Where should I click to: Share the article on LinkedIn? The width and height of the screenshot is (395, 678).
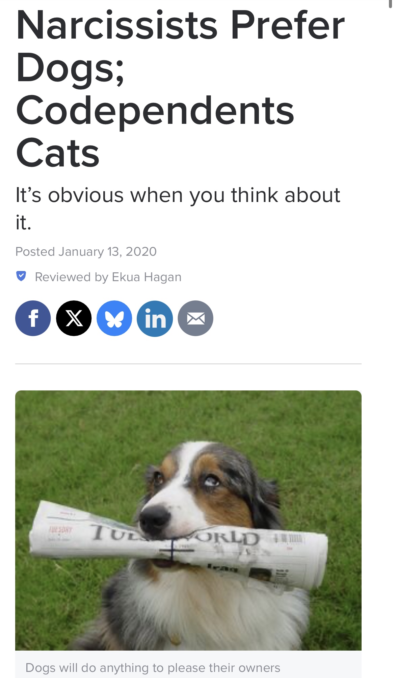(x=155, y=318)
